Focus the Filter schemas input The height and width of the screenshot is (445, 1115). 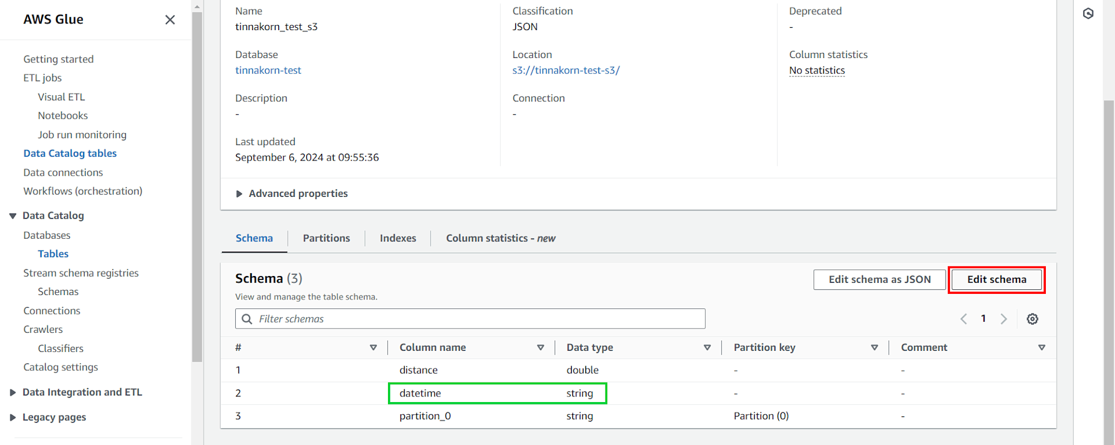(x=470, y=319)
